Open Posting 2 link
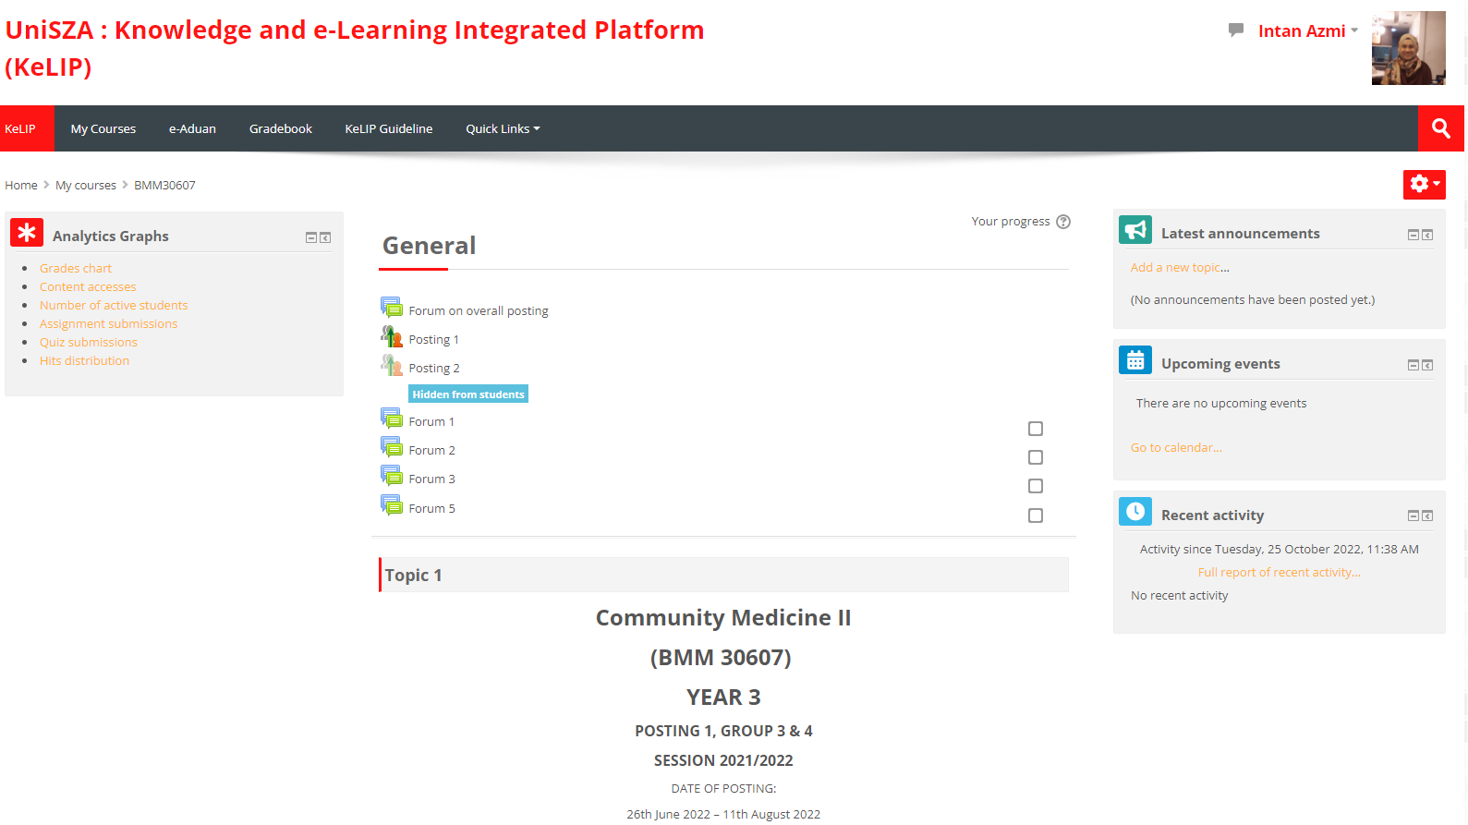The height and width of the screenshot is (825, 1468). pyautogui.click(x=434, y=368)
